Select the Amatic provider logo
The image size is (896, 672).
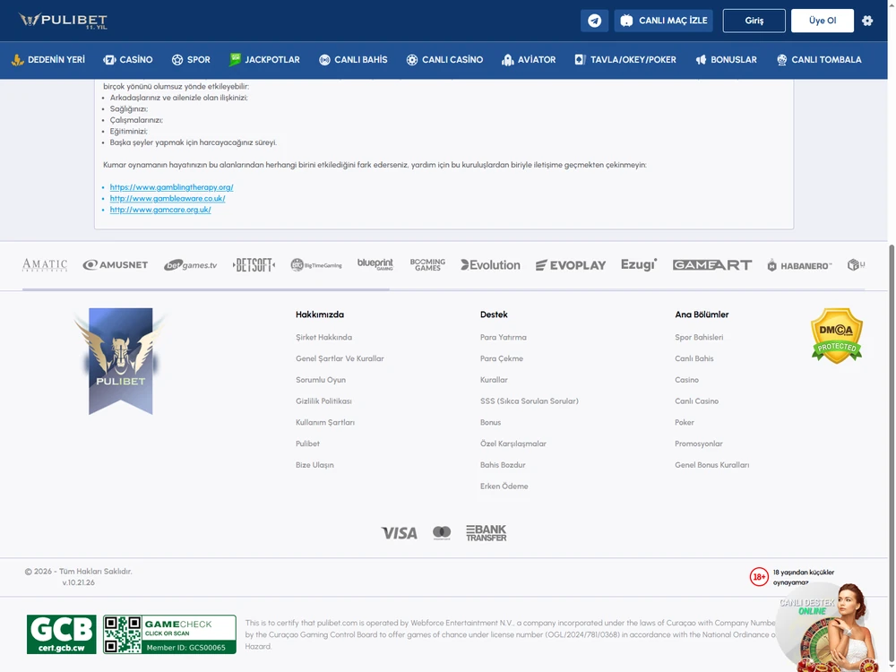[x=45, y=265]
